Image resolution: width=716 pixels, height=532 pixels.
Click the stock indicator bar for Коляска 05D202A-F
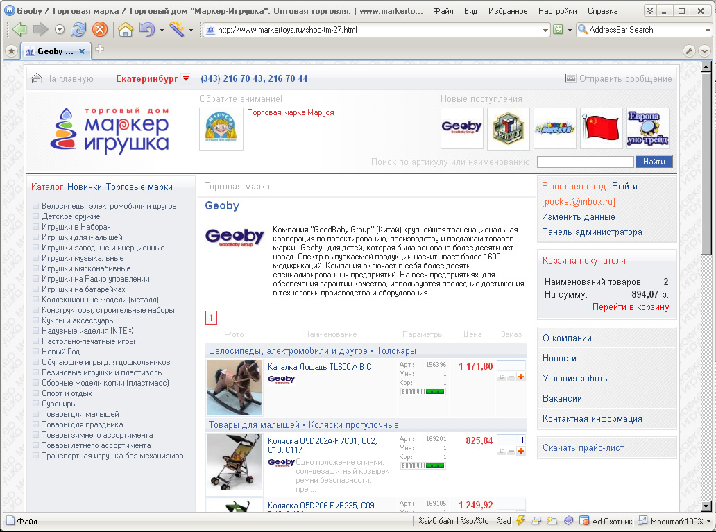tap(423, 466)
